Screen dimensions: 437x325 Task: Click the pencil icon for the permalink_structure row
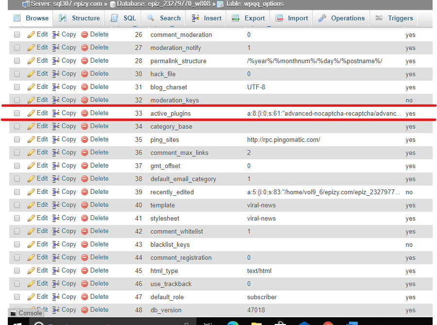[x=31, y=61]
